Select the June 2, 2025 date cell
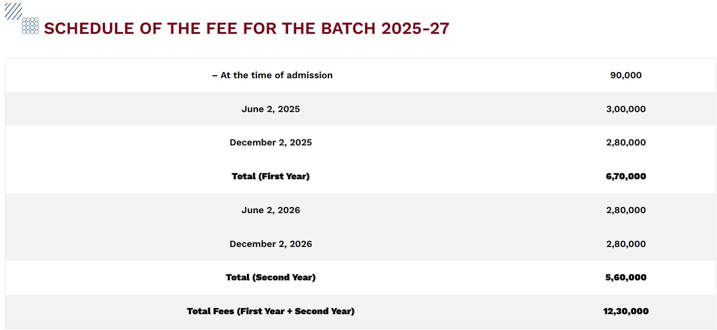This screenshot has width=717, height=330. [x=271, y=109]
